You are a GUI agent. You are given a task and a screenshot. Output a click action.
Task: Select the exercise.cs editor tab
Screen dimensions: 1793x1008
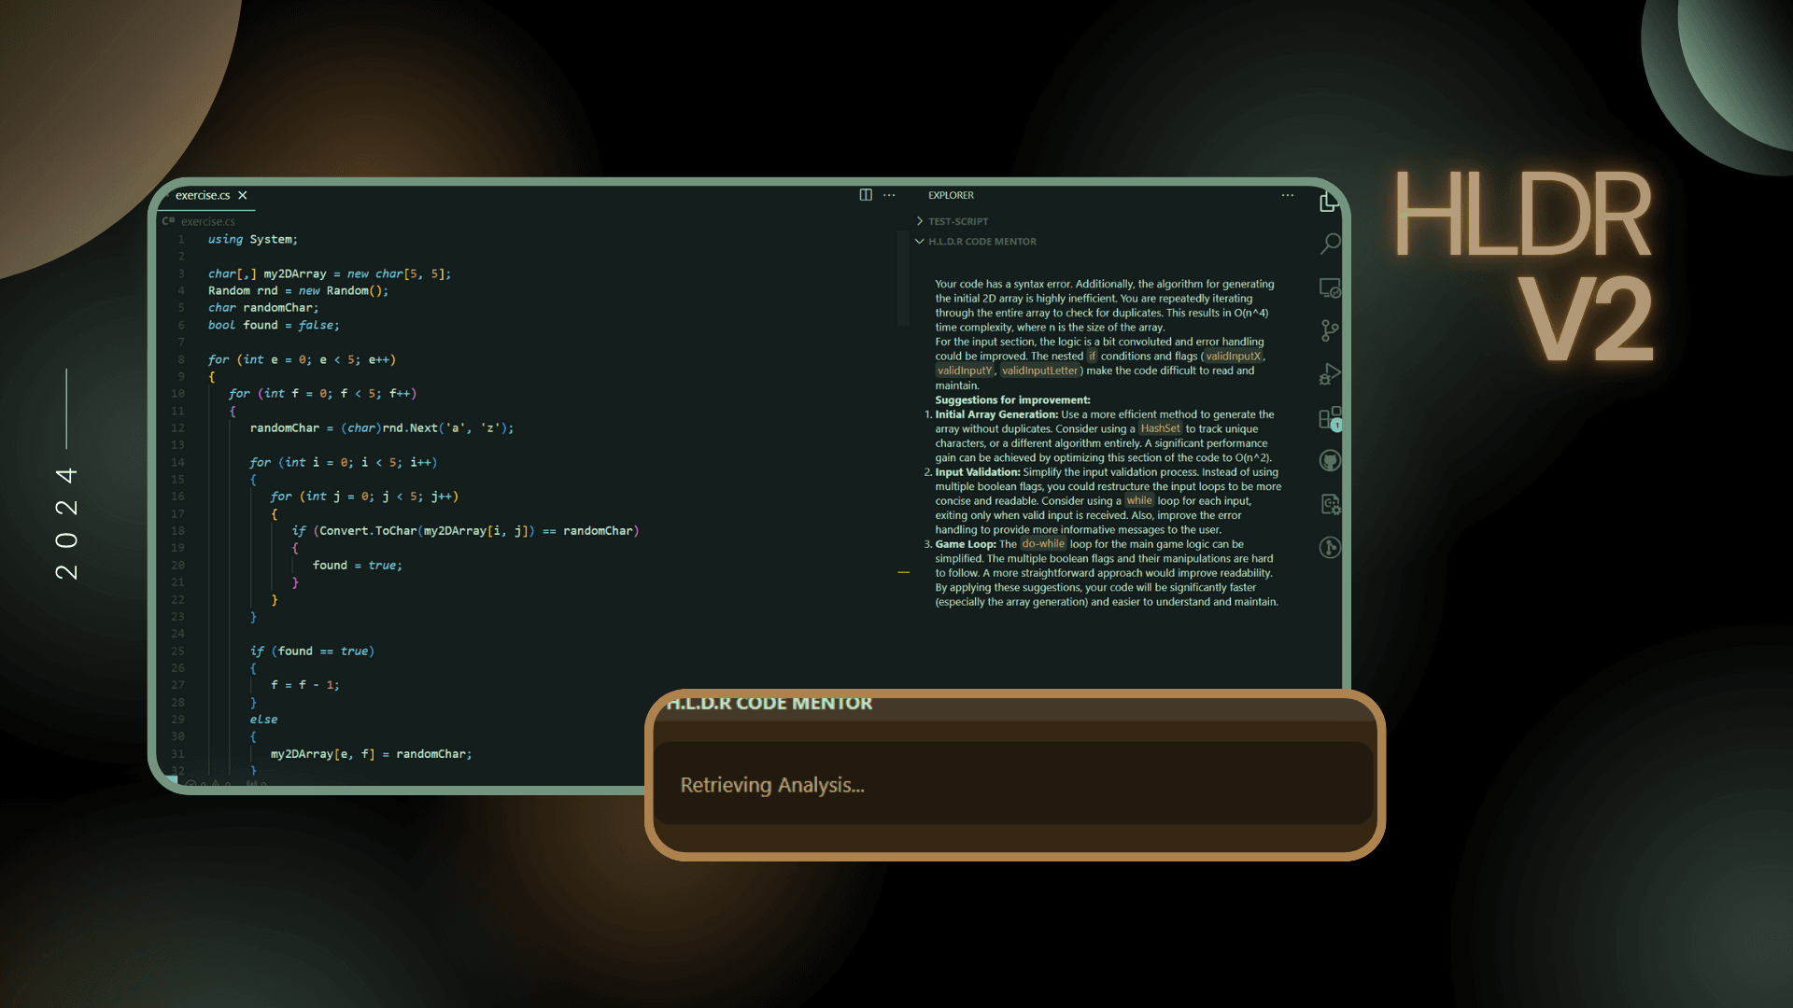203,195
